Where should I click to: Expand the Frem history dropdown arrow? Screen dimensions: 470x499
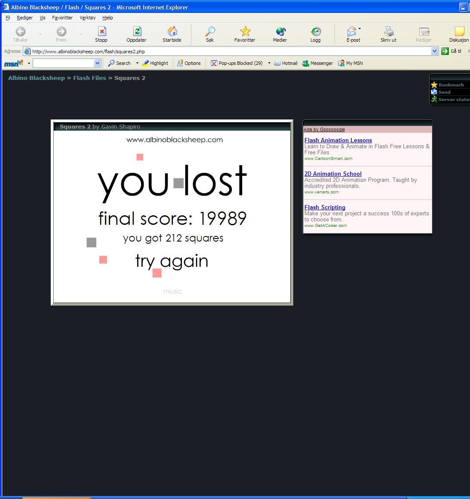(81, 34)
